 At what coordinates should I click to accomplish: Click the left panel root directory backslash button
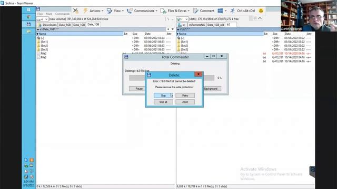[x=168, y=19]
